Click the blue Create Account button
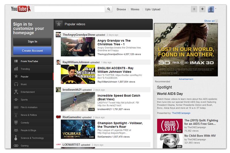Image resolution: width=230 pixels, height=153 pixels. pyautogui.click(x=32, y=51)
